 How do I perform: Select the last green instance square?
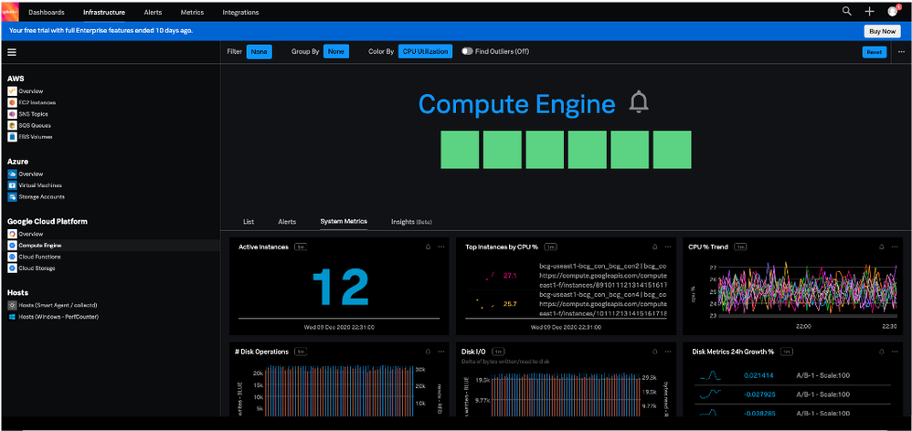(x=673, y=150)
